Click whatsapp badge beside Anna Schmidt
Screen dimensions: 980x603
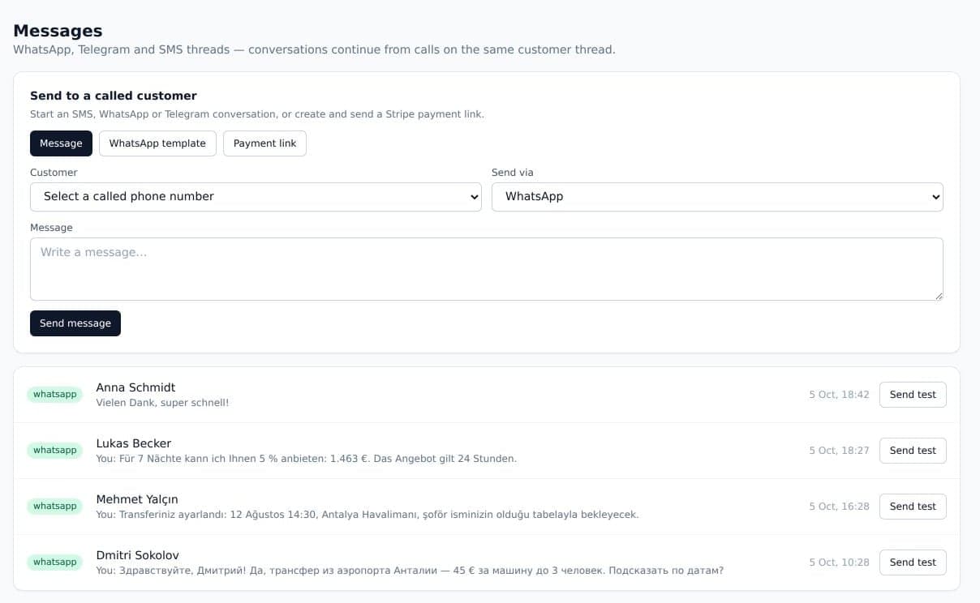coord(54,395)
